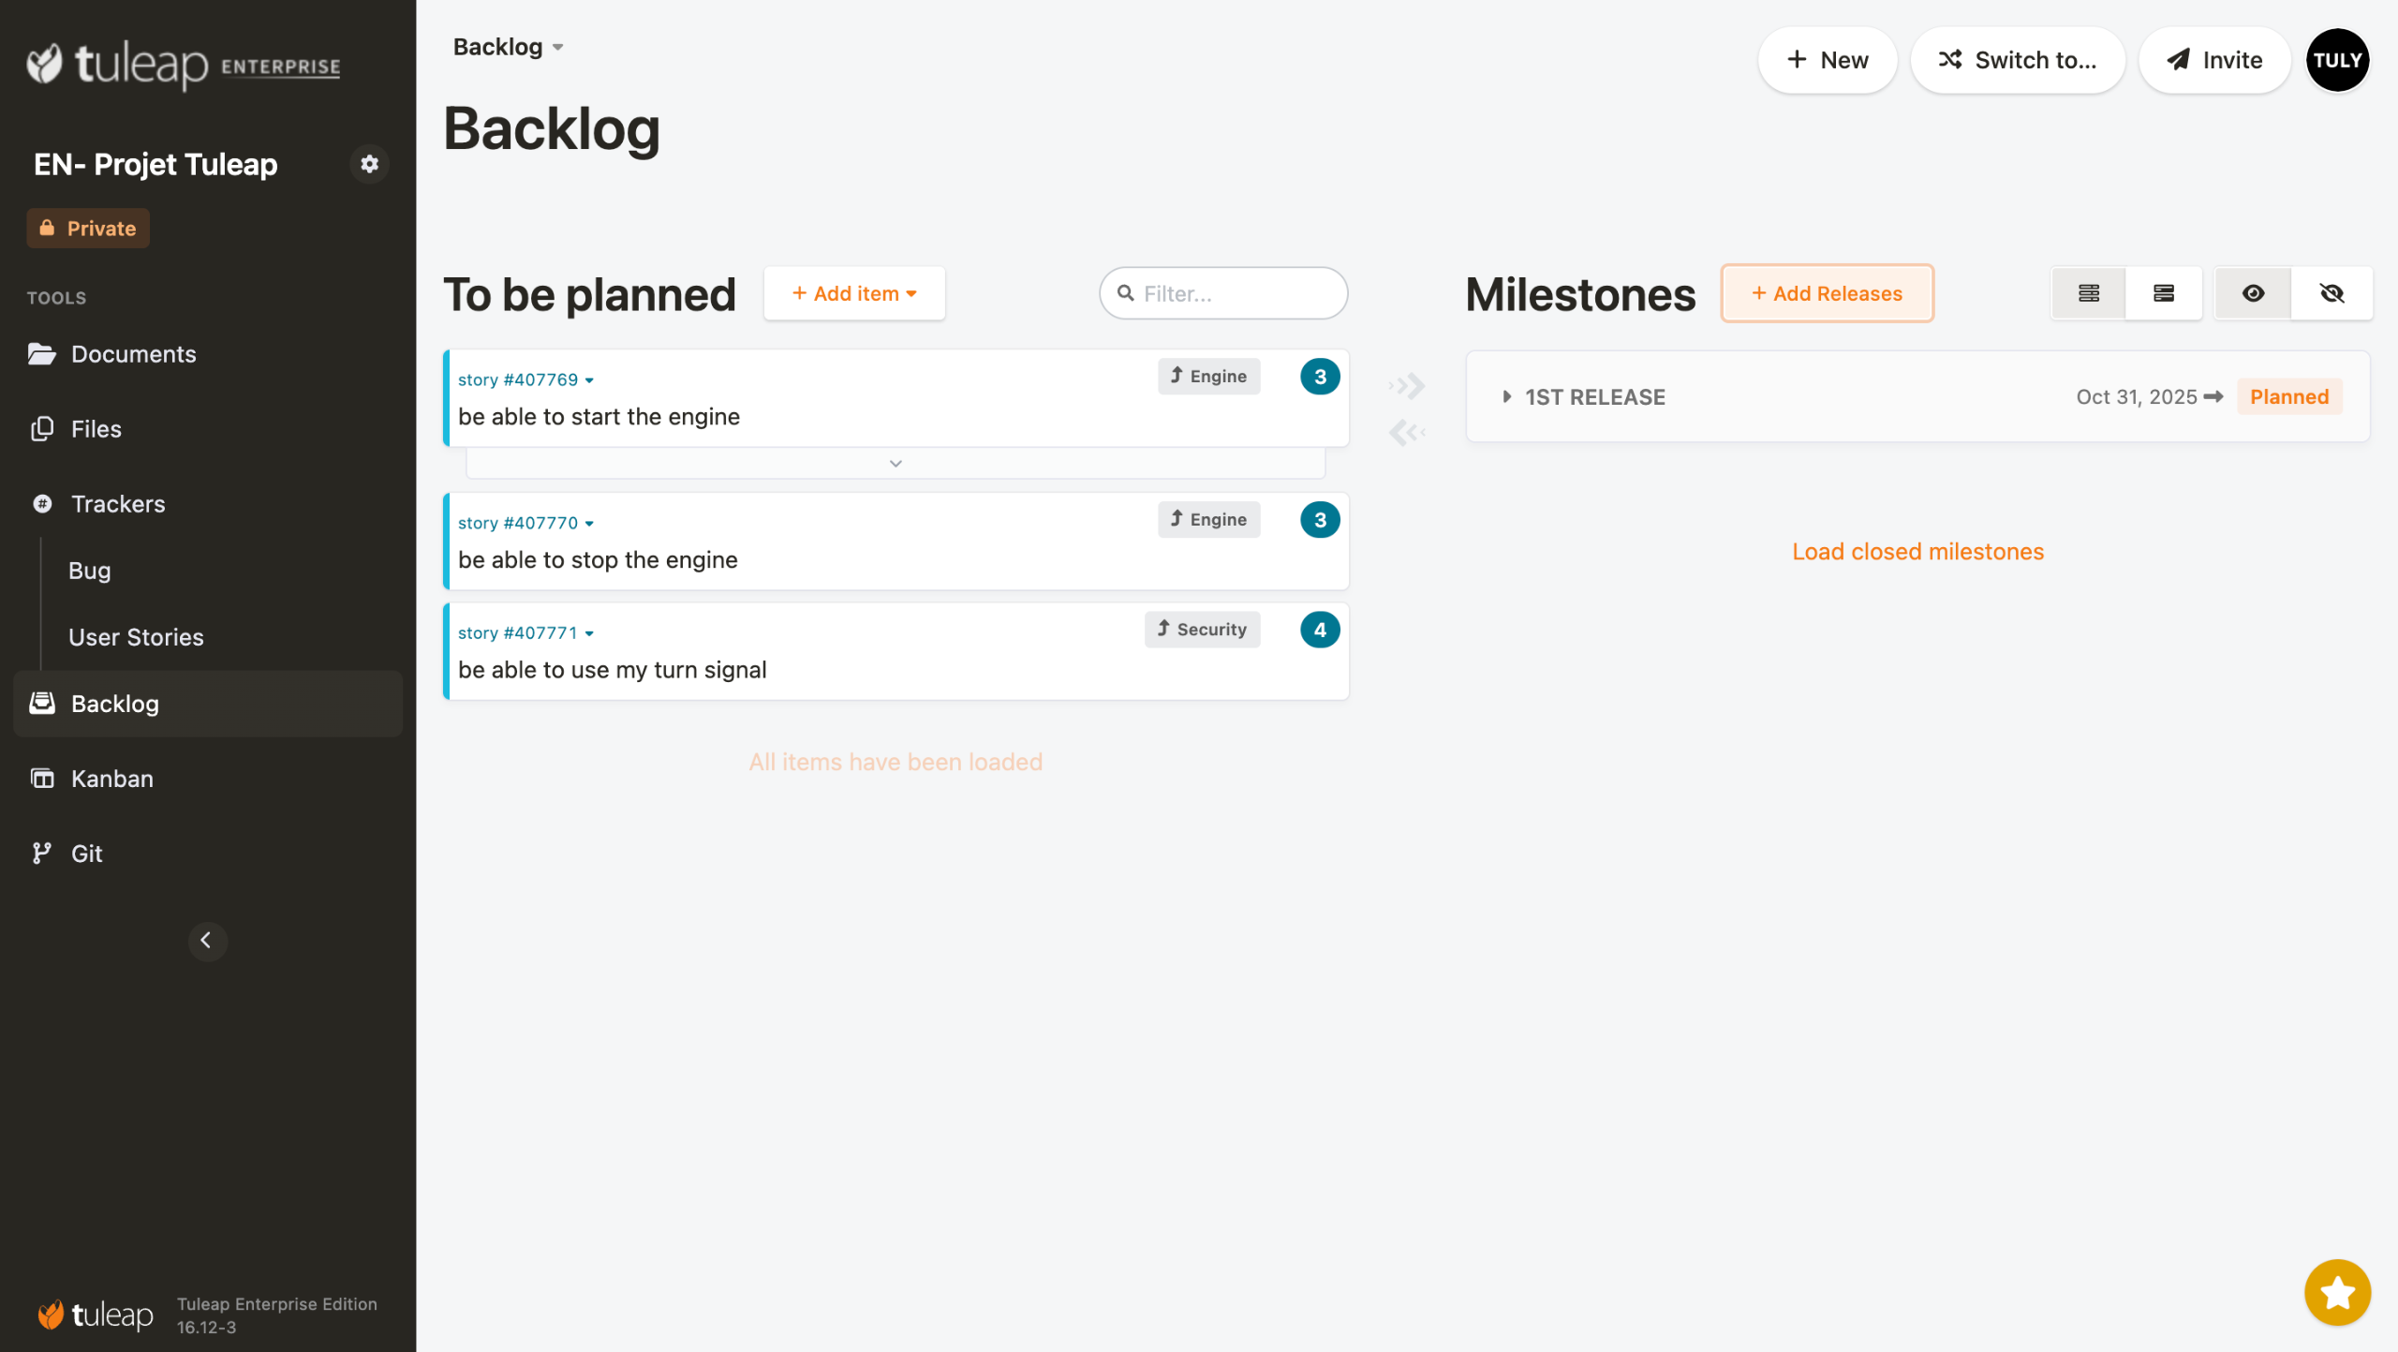Click the move-to-milestone right arrows icon
2398x1352 pixels.
pyautogui.click(x=1407, y=385)
